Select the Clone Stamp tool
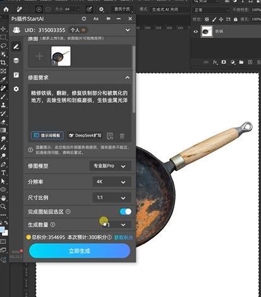The height and width of the screenshot is (297, 261). click(x=3, y=105)
